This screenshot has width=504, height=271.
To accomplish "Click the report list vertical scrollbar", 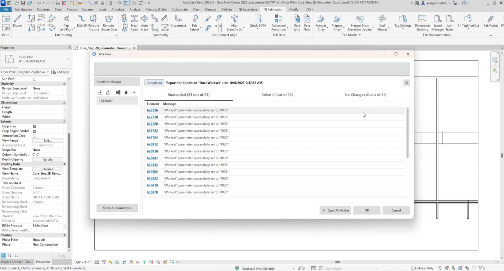I will 407,133.
